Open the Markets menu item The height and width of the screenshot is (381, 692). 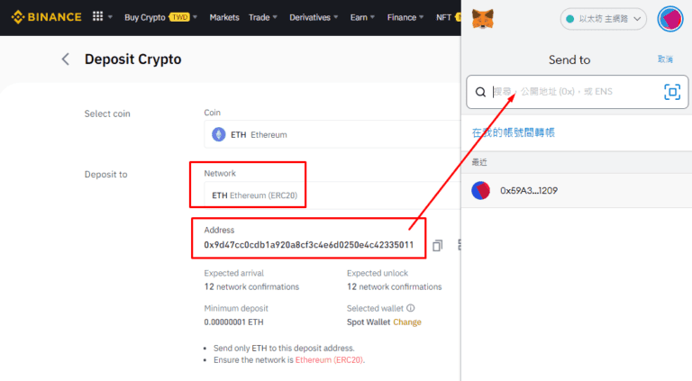[224, 17]
